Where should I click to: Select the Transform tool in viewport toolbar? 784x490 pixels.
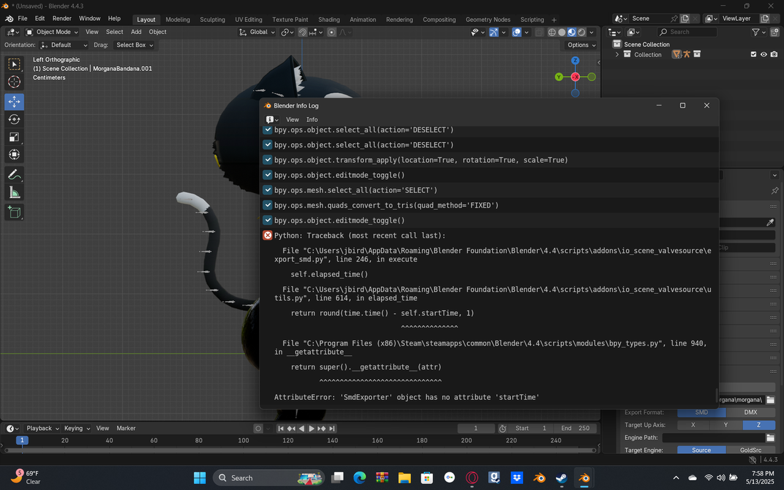14,155
